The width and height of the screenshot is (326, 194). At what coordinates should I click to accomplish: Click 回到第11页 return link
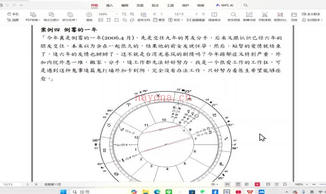click(53, 184)
